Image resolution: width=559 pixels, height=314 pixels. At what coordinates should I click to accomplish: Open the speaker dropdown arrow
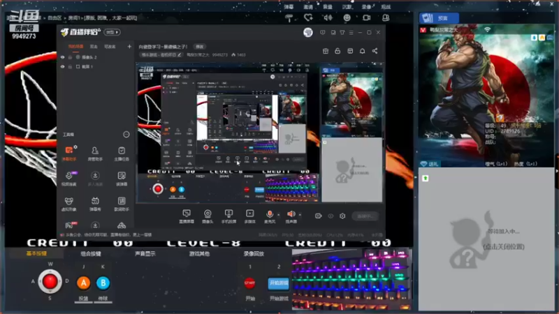[300, 215]
